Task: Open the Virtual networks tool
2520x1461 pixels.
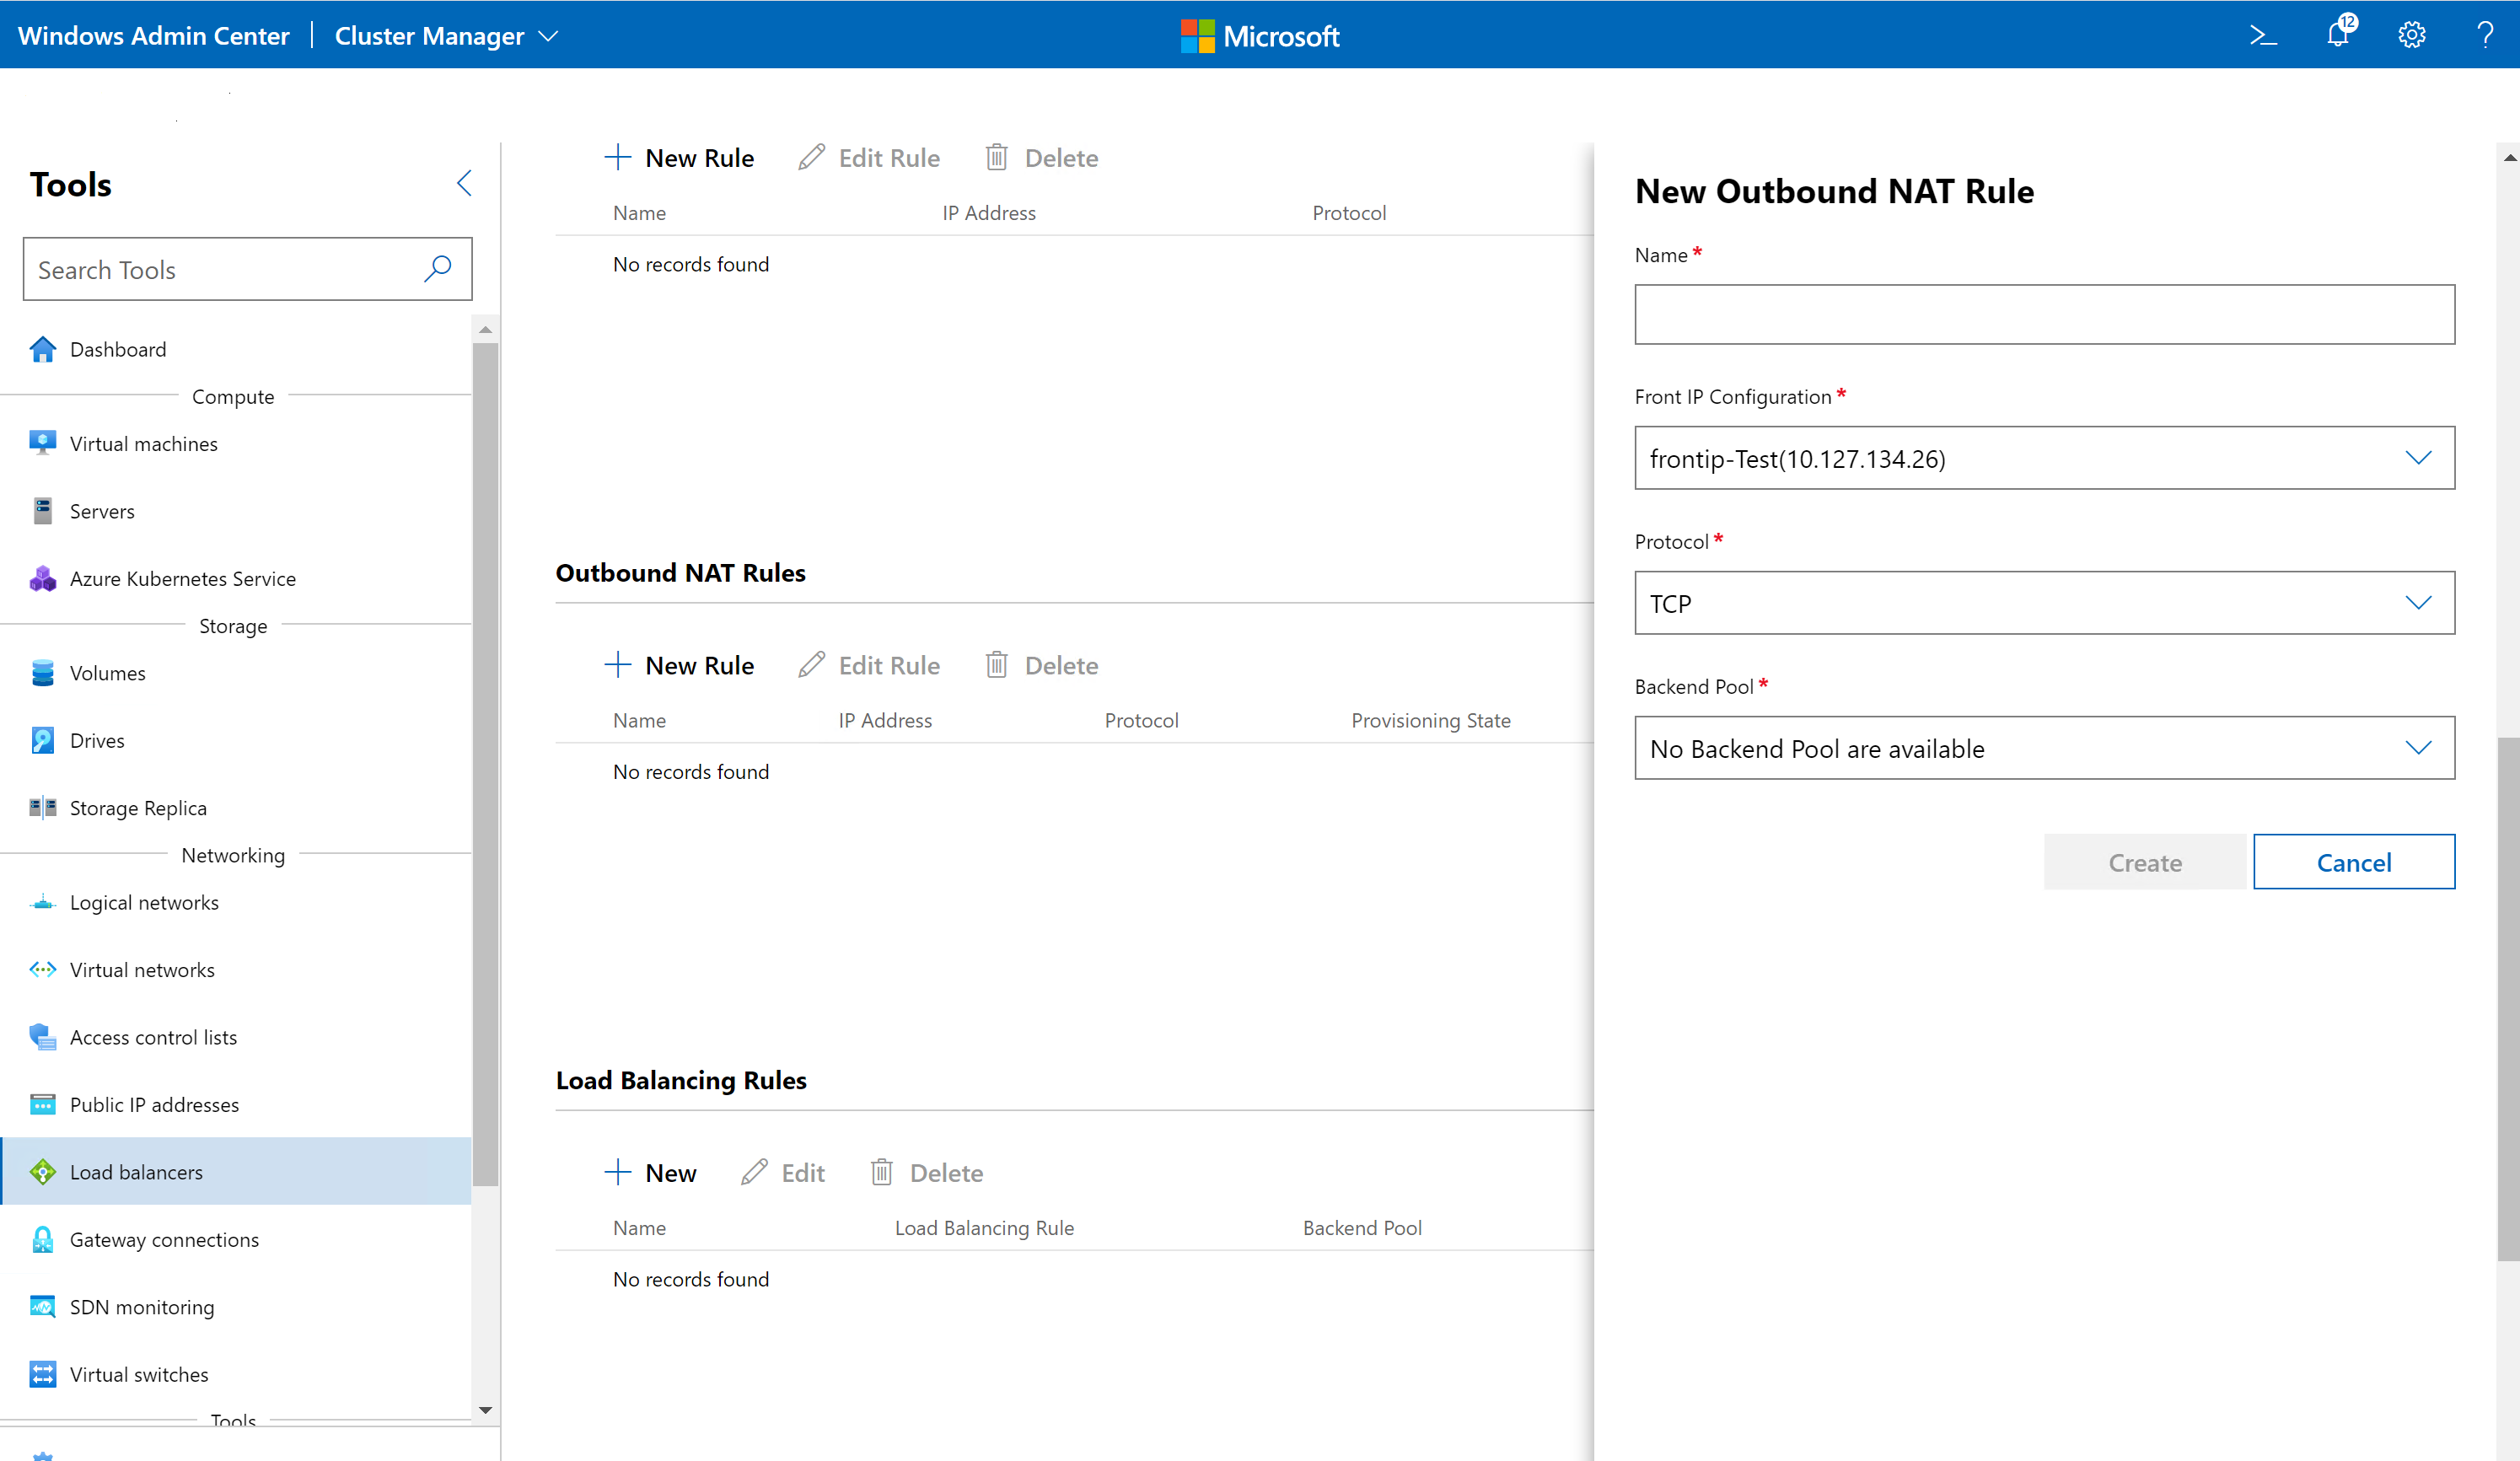Action: 142,969
